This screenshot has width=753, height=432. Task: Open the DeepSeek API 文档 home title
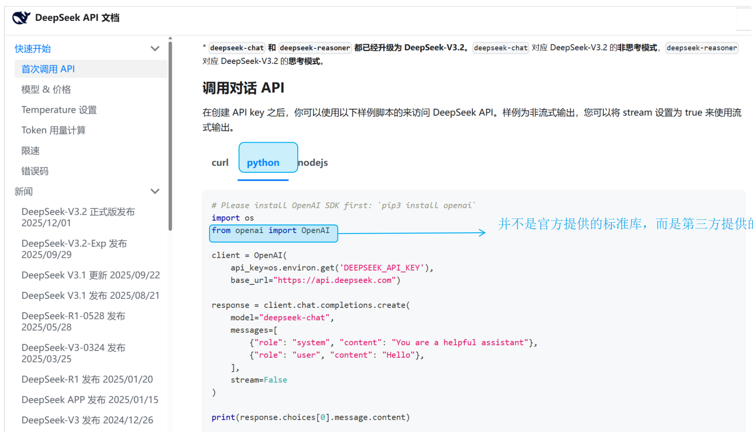(x=77, y=18)
